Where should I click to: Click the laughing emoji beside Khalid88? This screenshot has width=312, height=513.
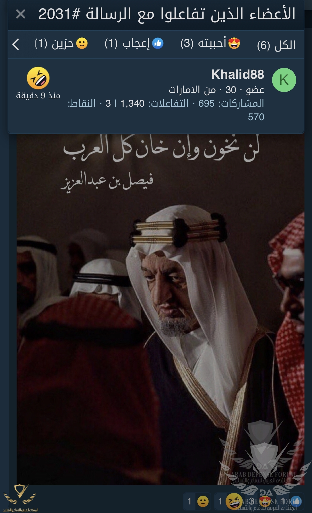(38, 78)
